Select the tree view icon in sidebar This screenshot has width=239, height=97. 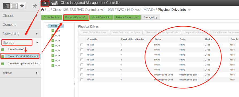tap(7, 6)
